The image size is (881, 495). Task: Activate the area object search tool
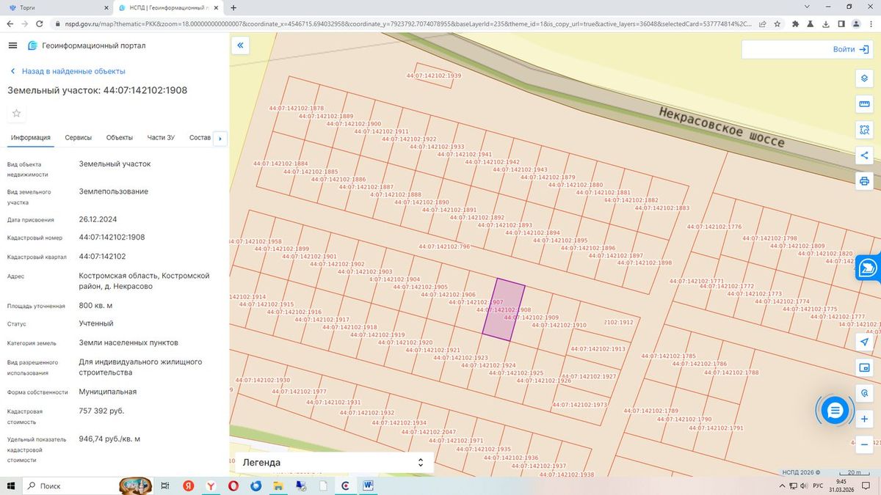coord(864,130)
